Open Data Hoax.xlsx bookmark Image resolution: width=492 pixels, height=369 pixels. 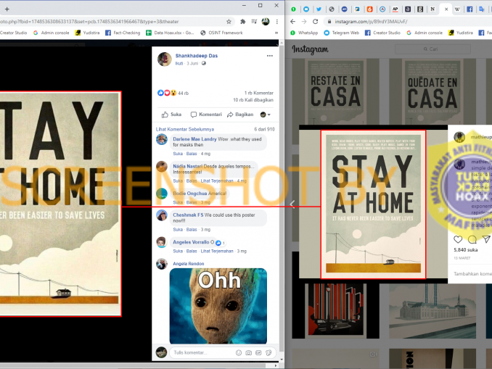tap(170, 33)
